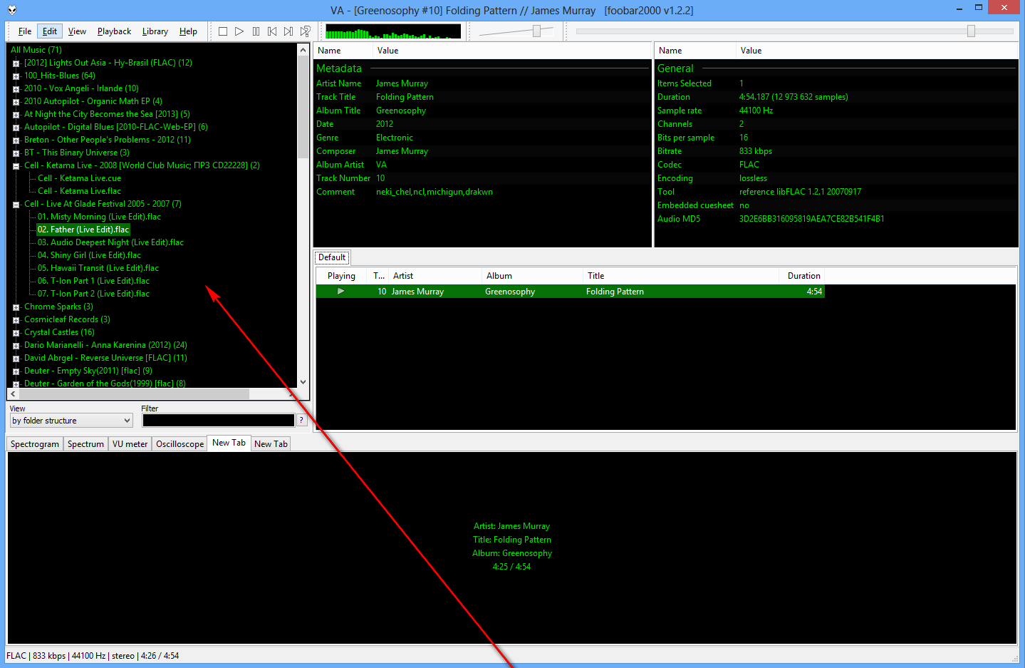Open the Library menu
The image size is (1025, 668).
click(155, 31)
